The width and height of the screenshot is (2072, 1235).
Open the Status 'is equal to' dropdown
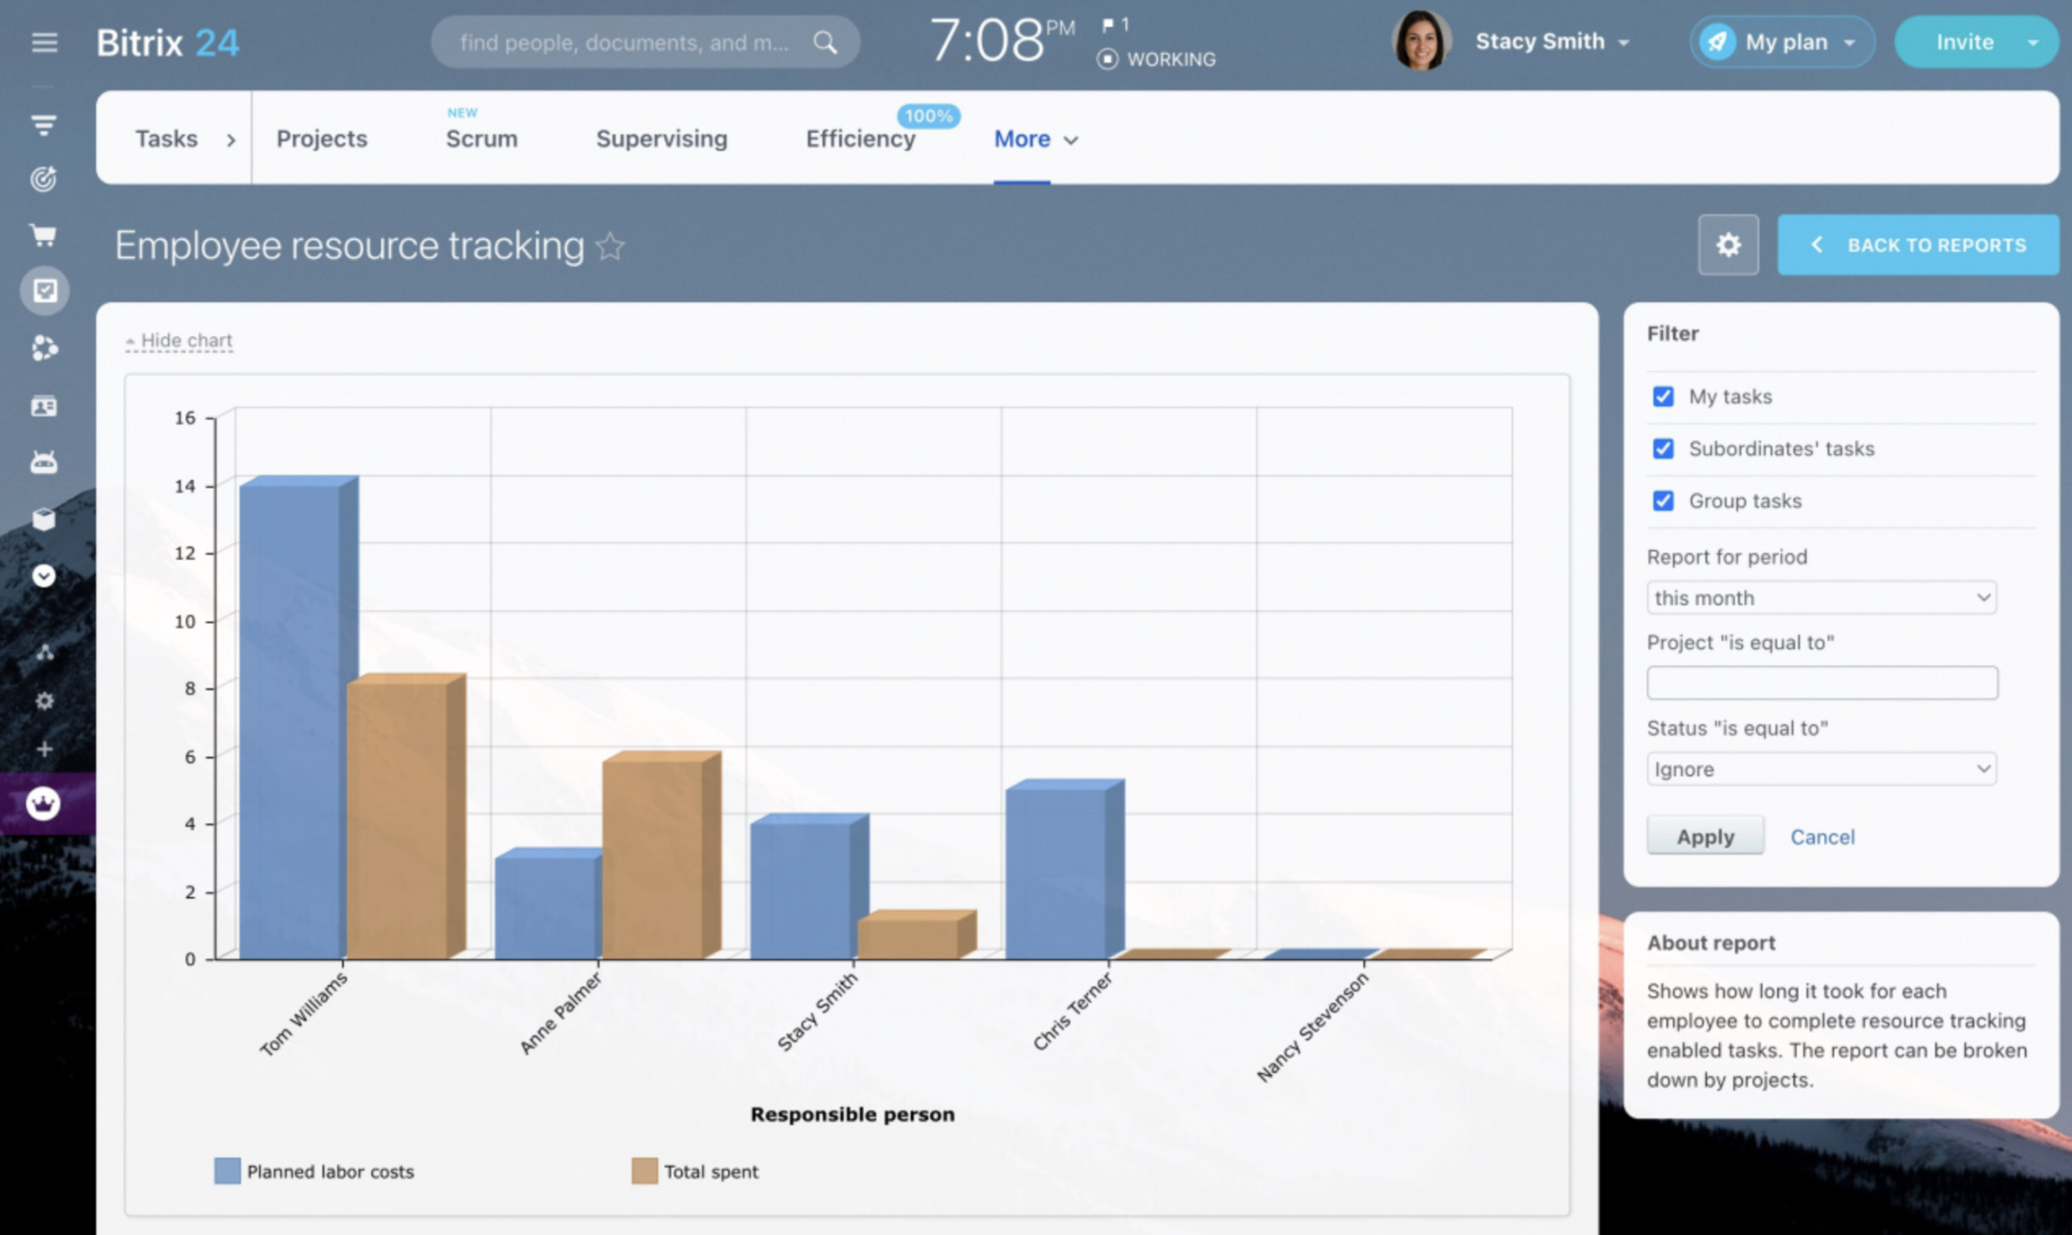[x=1821, y=769]
